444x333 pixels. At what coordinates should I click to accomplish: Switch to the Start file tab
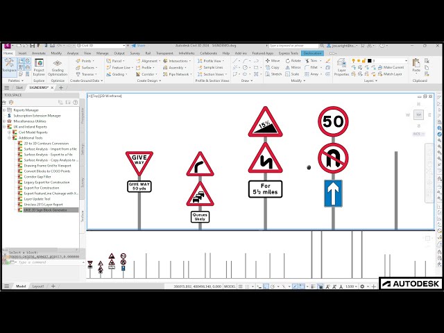pyautogui.click(x=19, y=88)
